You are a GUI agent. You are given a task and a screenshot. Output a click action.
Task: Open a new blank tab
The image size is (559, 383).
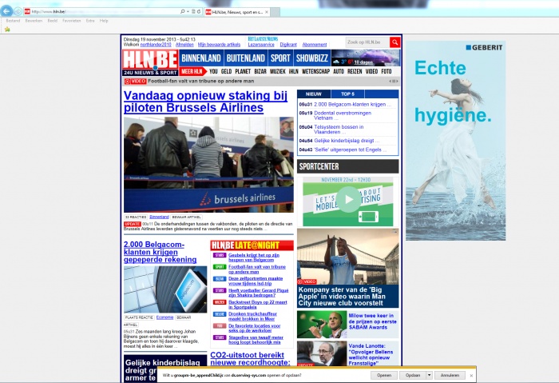(x=276, y=12)
